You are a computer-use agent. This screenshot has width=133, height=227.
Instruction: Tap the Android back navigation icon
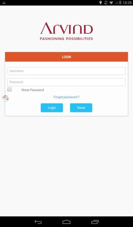pyautogui.click(x=38, y=222)
